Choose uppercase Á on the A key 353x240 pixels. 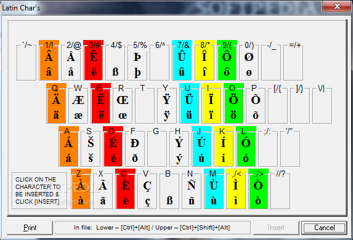pyautogui.click(x=68, y=143)
